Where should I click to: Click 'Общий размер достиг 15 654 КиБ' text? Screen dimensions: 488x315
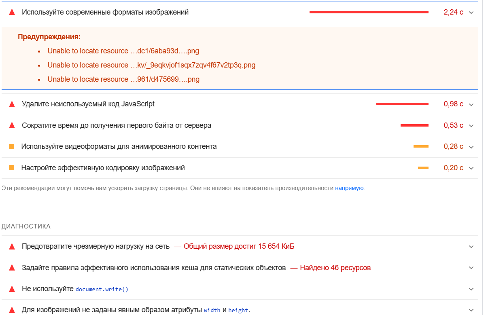coord(239,246)
